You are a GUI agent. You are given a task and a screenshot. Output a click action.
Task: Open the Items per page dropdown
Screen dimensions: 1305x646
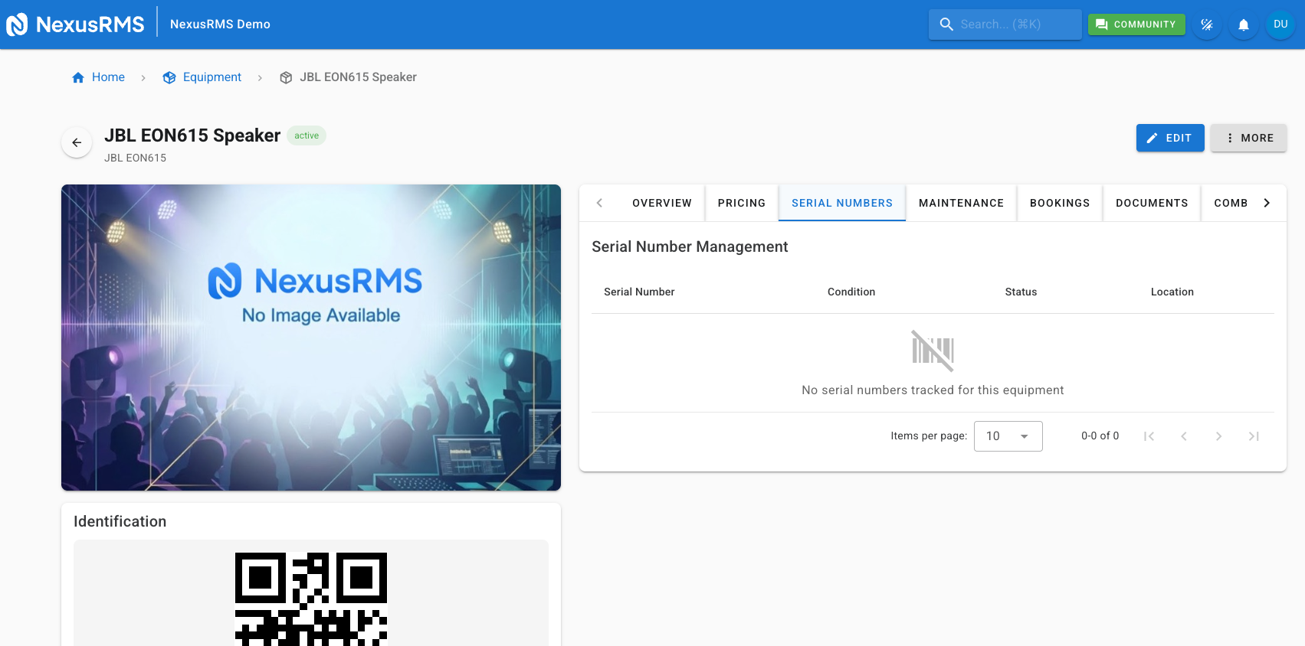click(1008, 436)
